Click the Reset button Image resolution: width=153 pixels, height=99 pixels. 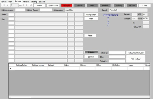tap(90, 36)
